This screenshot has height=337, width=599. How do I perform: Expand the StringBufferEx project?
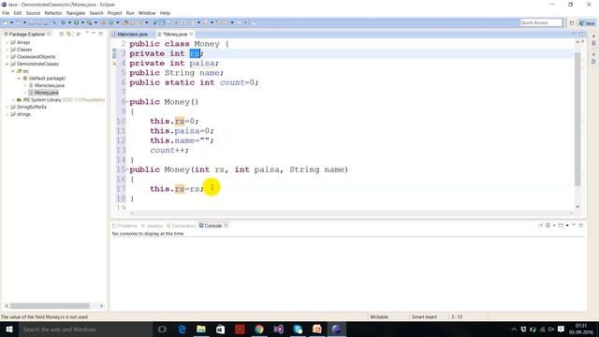click(7, 107)
